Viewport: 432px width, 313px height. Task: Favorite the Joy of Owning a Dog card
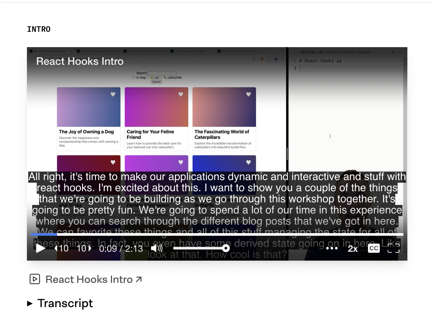point(113,94)
